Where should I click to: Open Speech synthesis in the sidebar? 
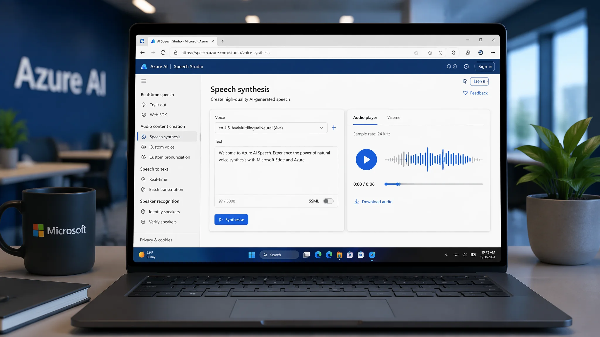pyautogui.click(x=167, y=137)
